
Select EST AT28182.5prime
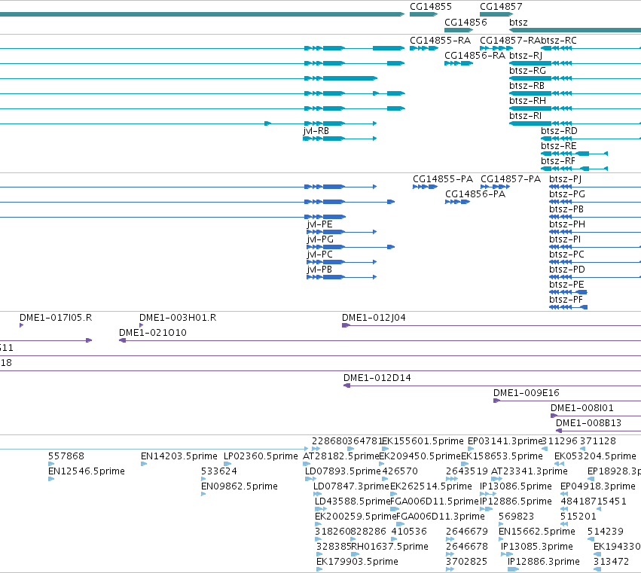click(x=341, y=456)
